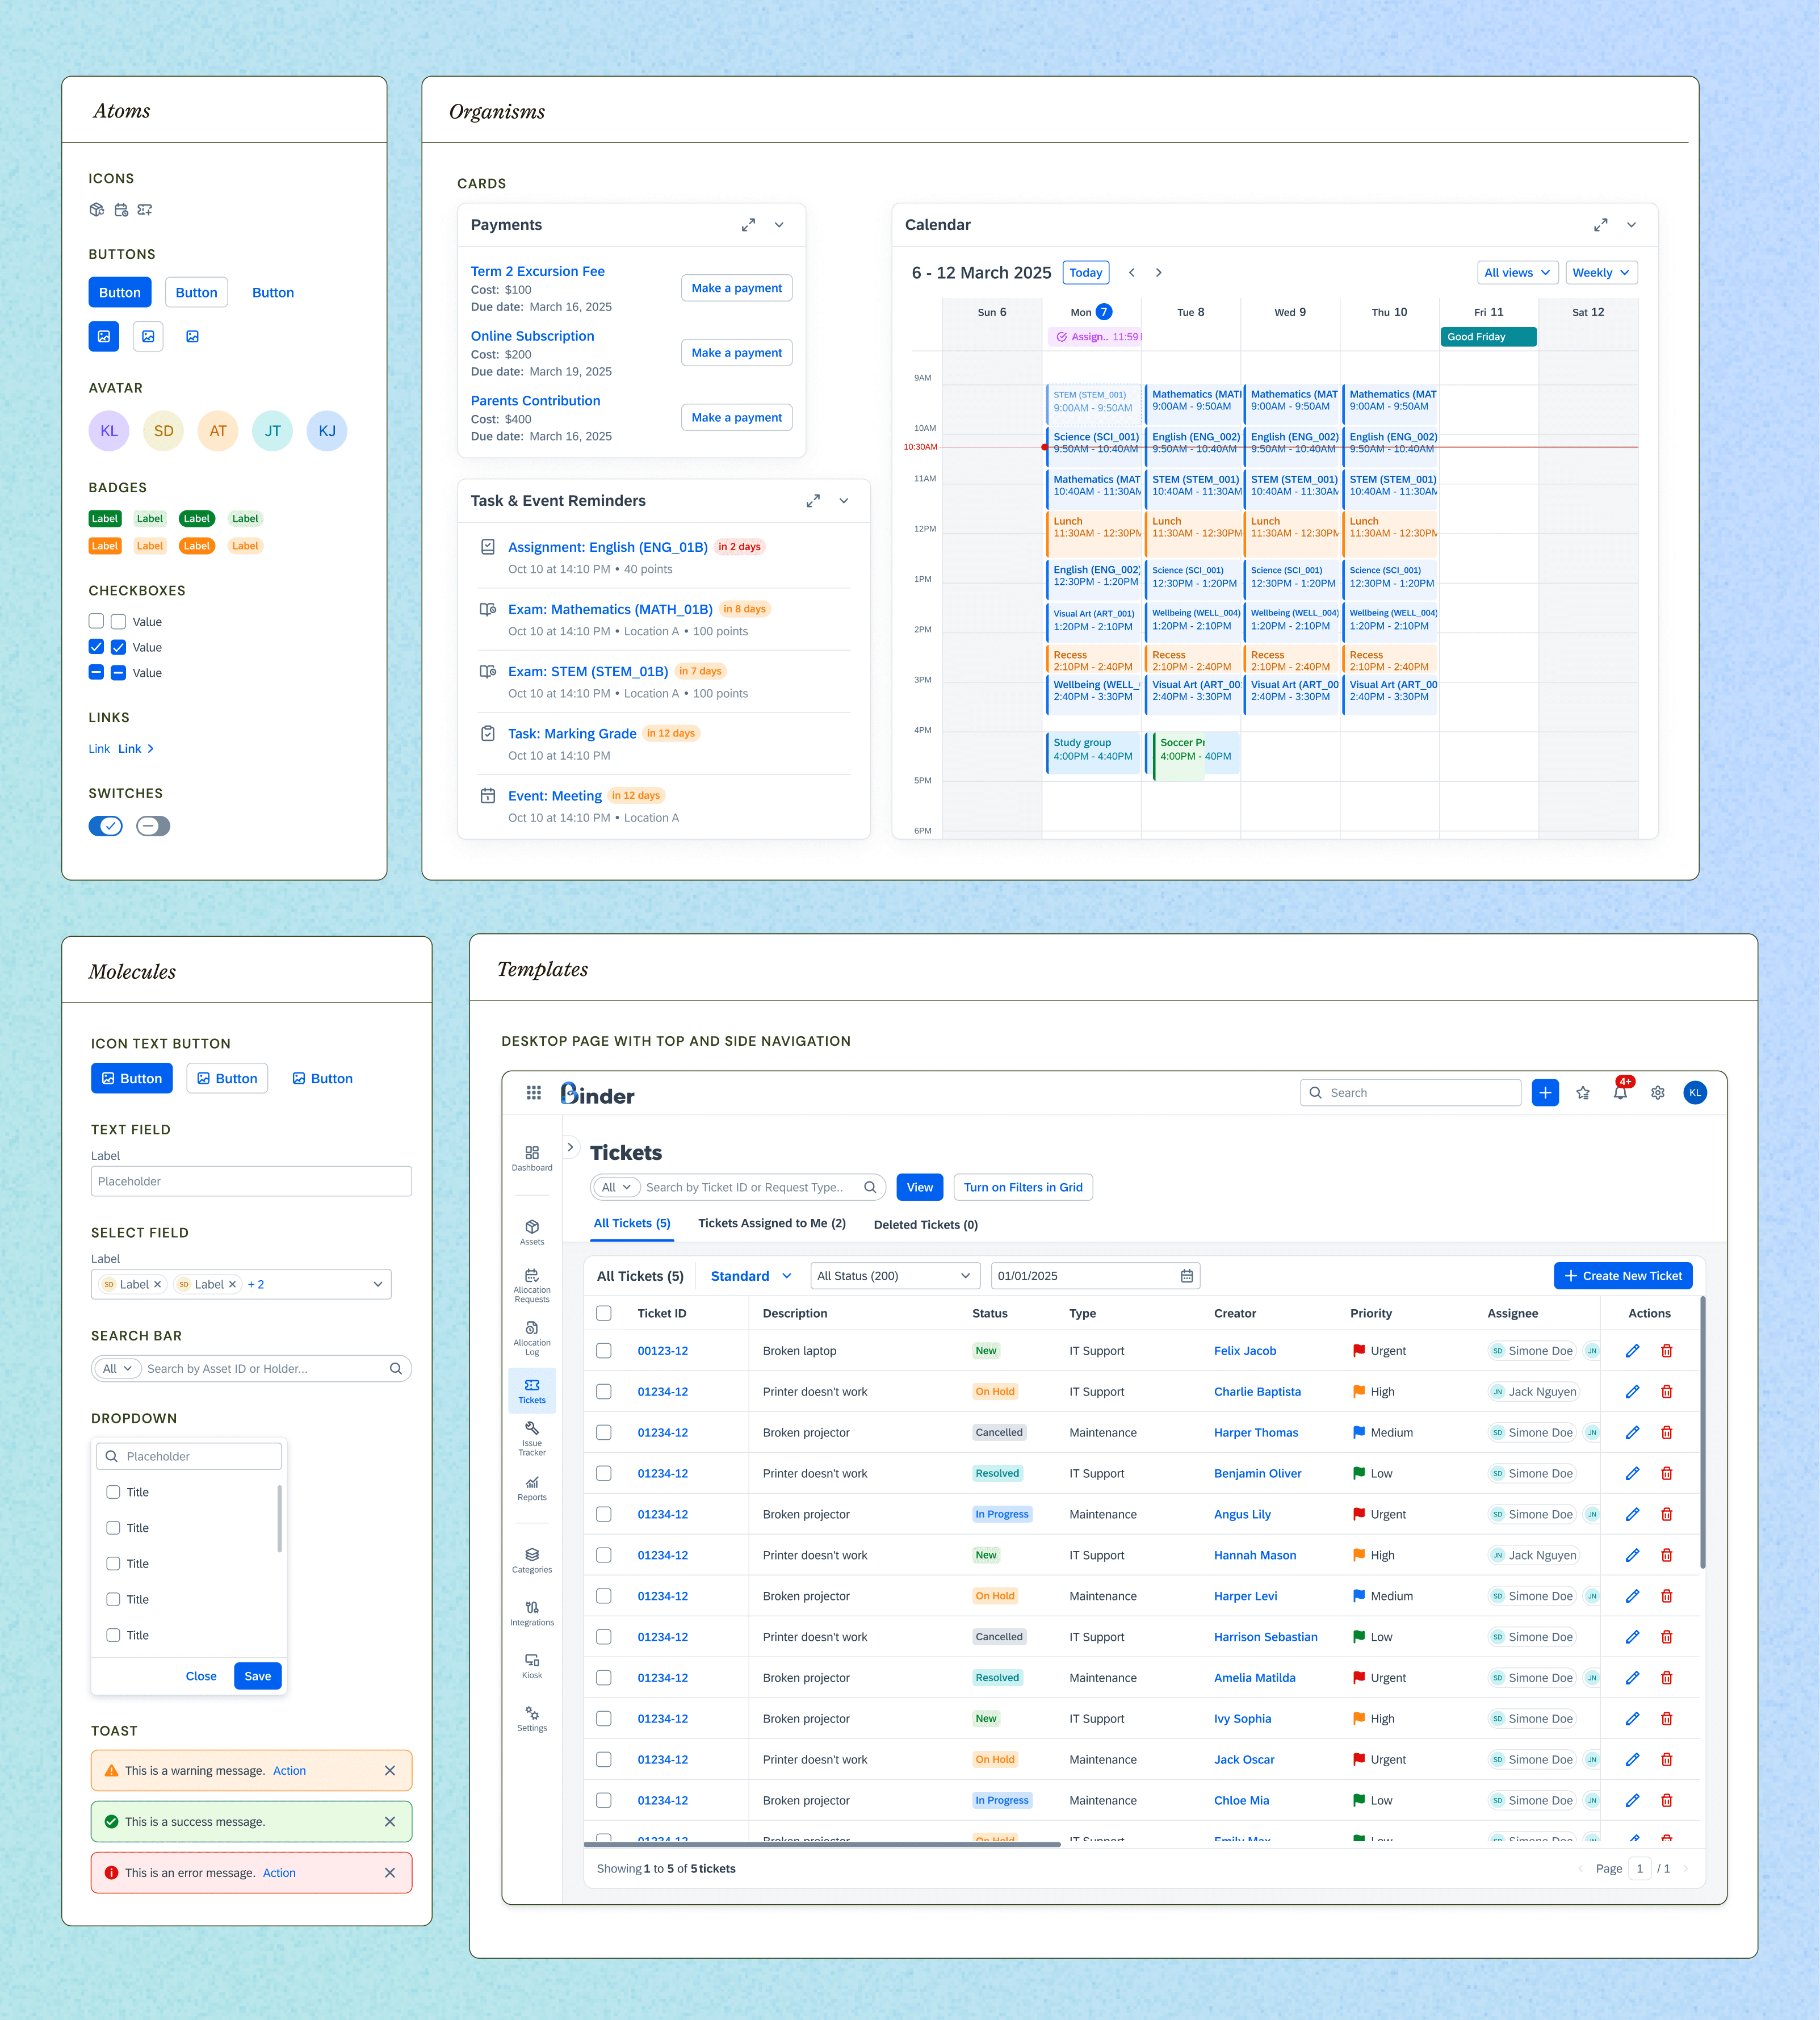Open the Standard view dropdown
This screenshot has width=1820, height=2020.
(751, 1276)
